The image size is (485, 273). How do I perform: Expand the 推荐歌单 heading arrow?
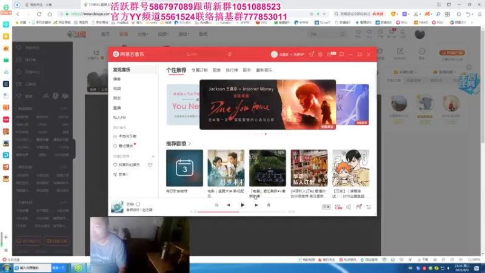click(x=189, y=144)
